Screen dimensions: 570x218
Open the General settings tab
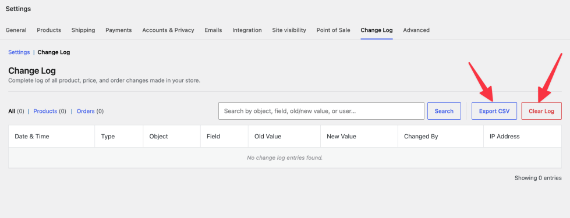[16, 30]
